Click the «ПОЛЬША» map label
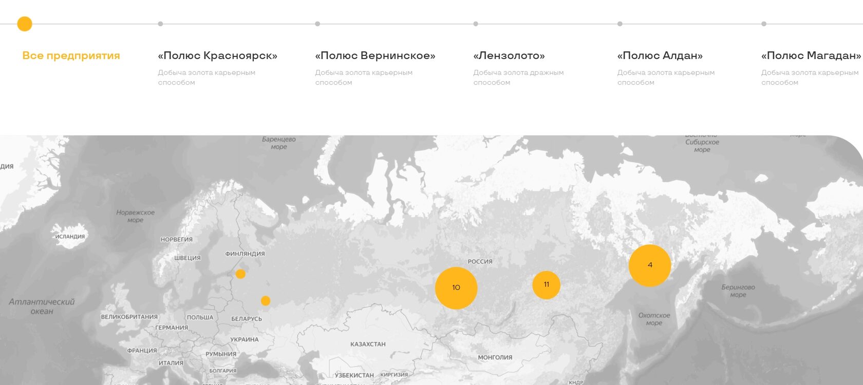Image resolution: width=863 pixels, height=385 pixels. pyautogui.click(x=200, y=318)
